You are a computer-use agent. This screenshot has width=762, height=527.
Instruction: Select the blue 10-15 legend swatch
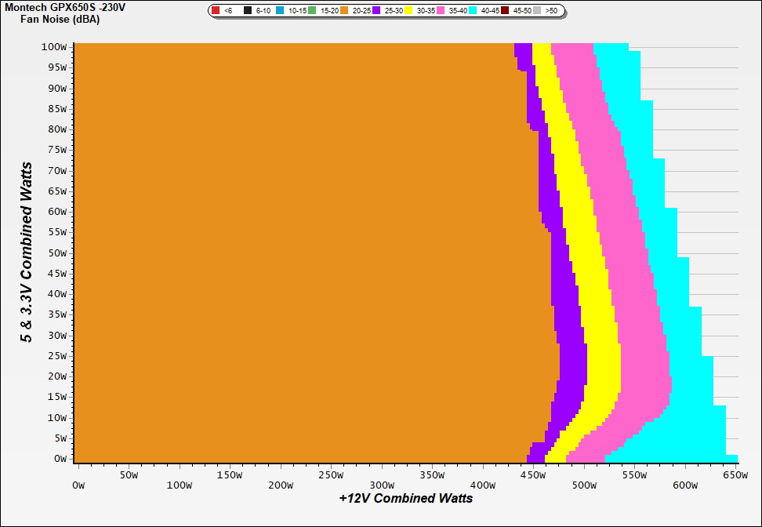point(280,11)
